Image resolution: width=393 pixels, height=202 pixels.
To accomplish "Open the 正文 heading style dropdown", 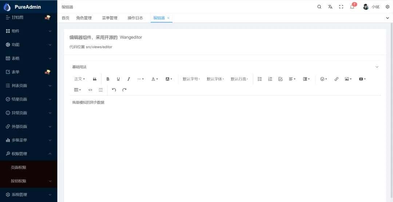I will [80, 79].
